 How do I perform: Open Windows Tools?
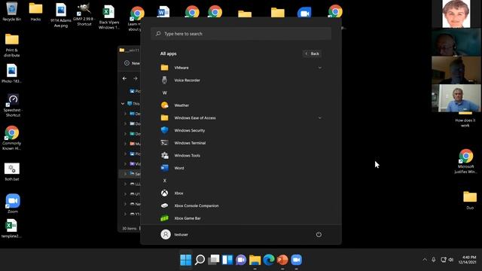coord(241,156)
